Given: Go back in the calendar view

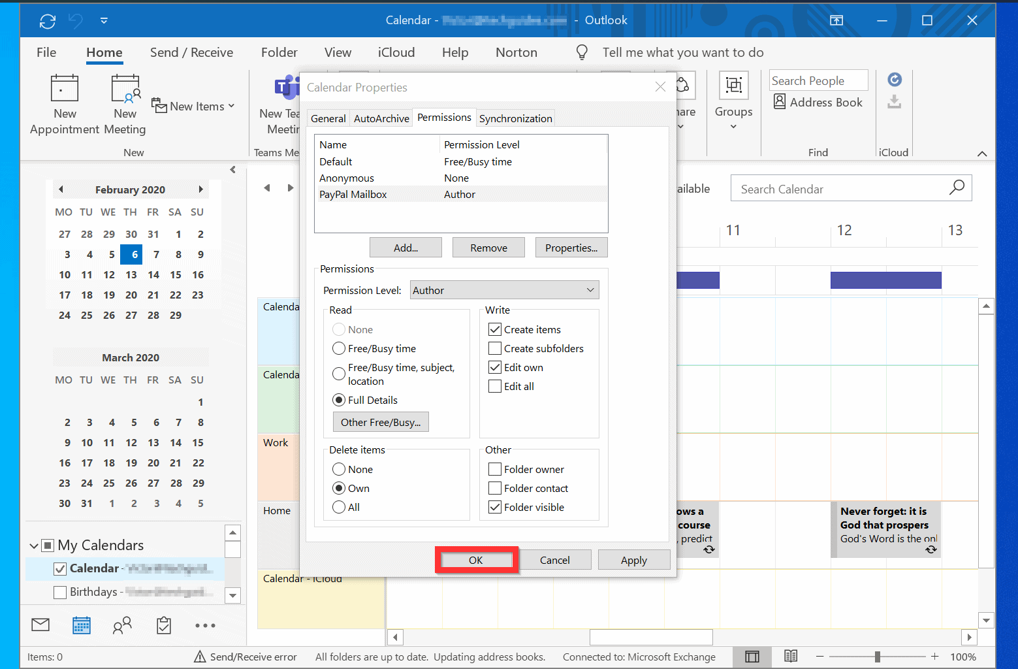Looking at the screenshot, I should tap(266, 188).
